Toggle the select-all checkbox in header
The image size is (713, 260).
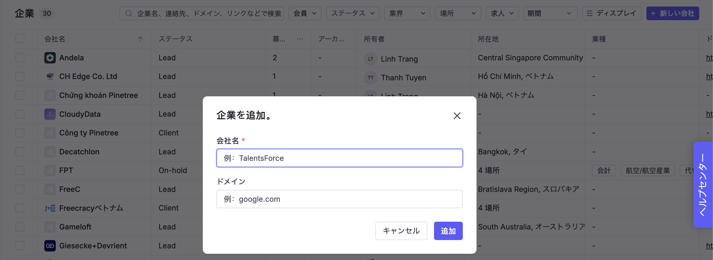[20, 38]
